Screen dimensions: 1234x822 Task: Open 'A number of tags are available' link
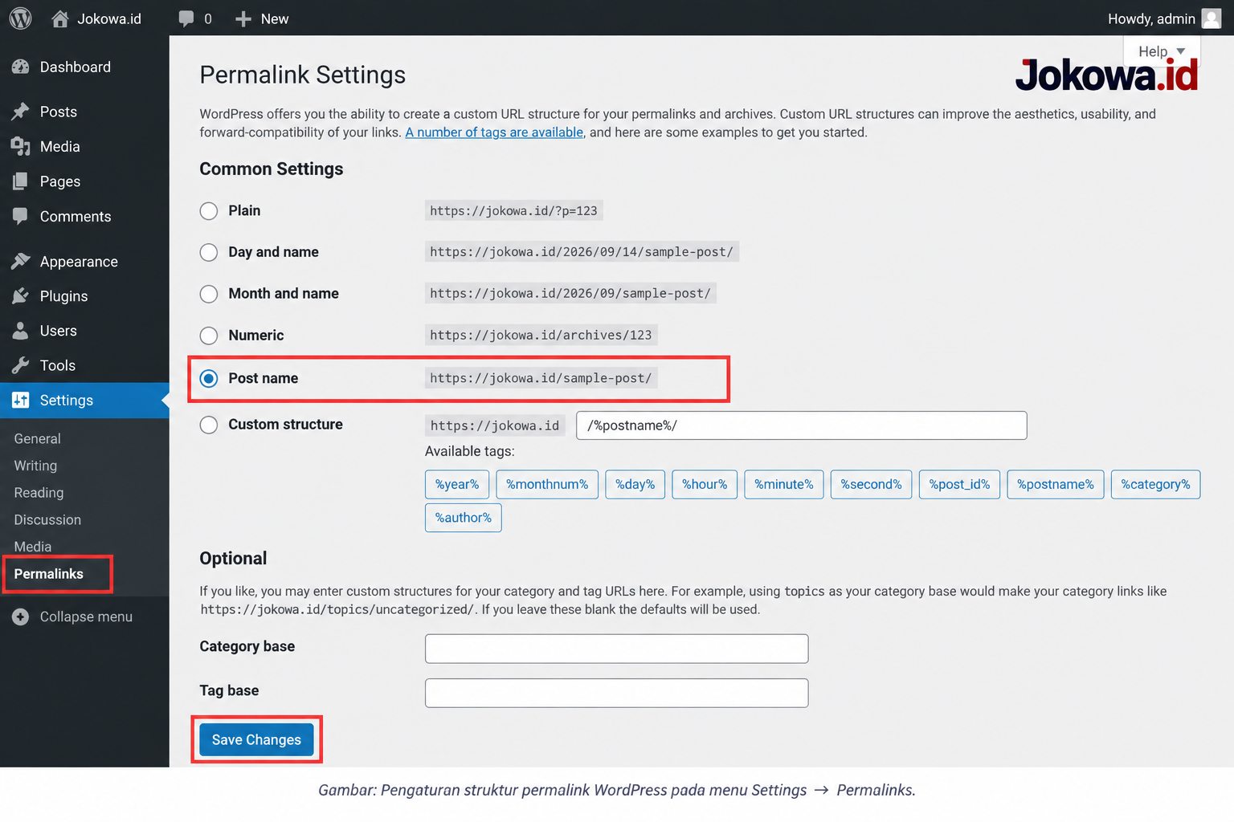pos(494,132)
